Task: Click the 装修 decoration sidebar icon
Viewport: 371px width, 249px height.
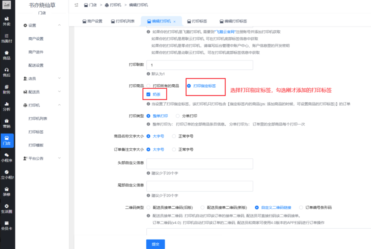Action: click(7, 191)
